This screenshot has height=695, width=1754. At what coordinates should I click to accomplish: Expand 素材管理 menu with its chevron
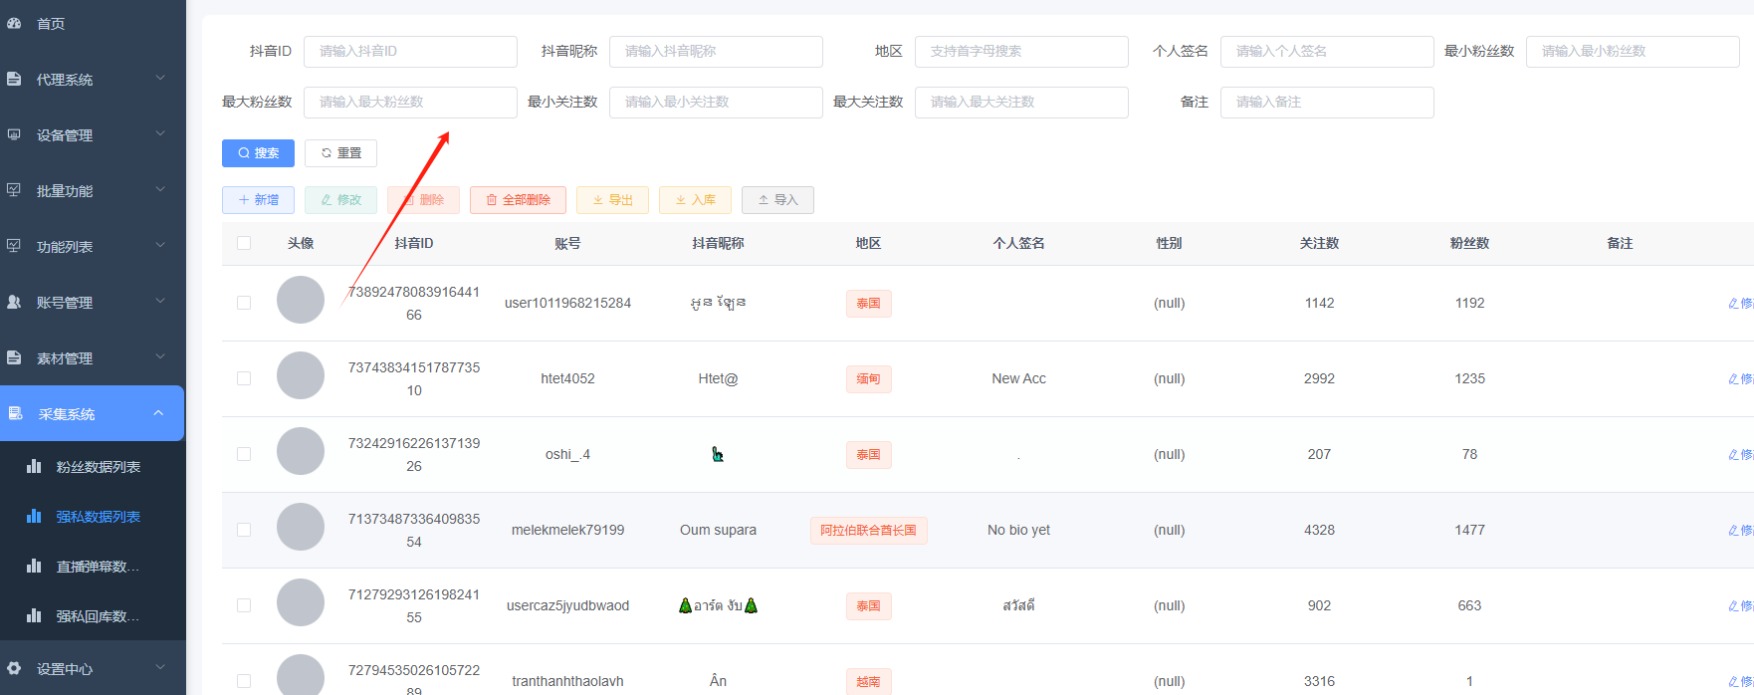(x=160, y=356)
